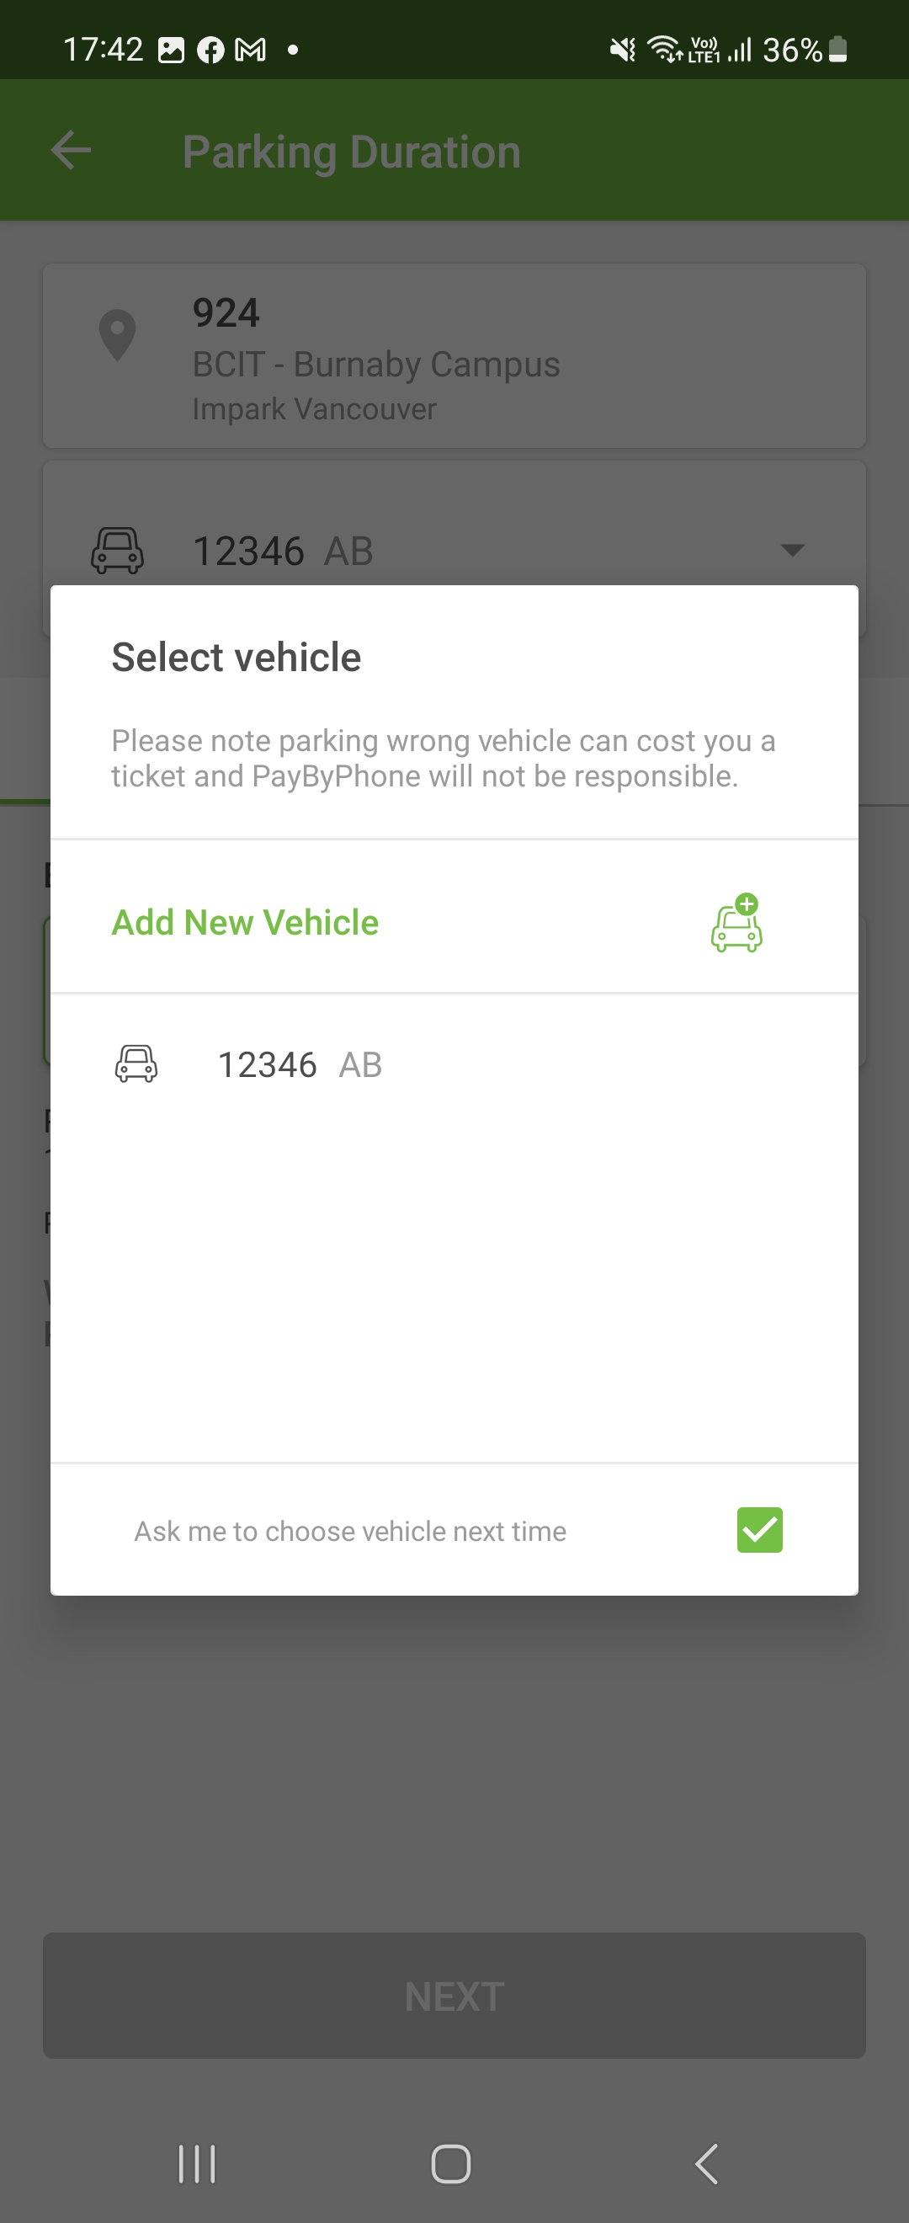
Task: Tap the location pin icon next to 924
Action: pos(117,336)
